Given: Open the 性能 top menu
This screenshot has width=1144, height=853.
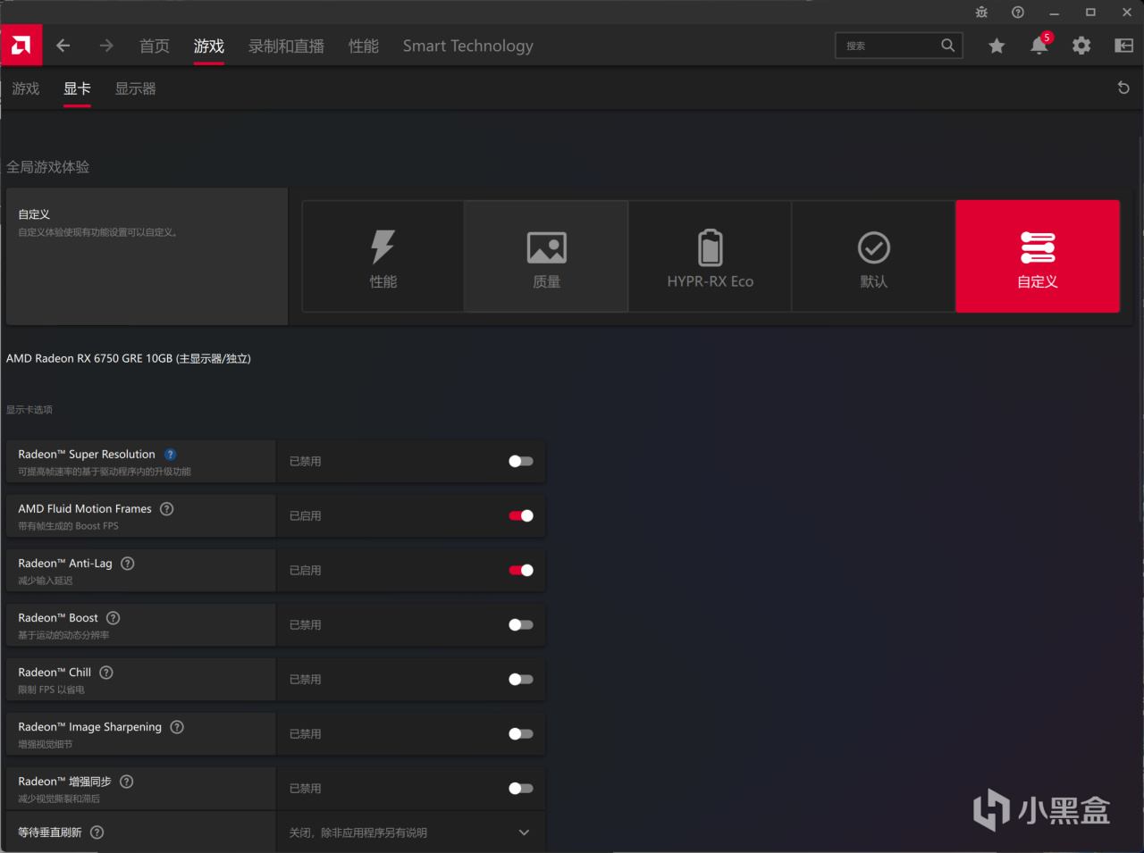Looking at the screenshot, I should point(364,46).
